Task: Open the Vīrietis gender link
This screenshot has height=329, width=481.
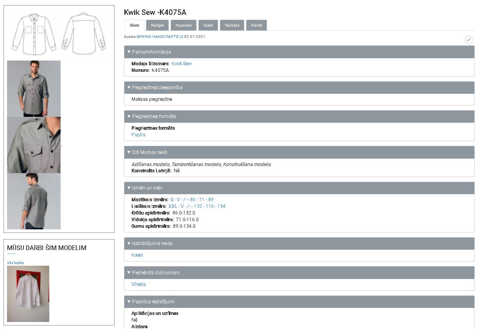Action: point(138,284)
